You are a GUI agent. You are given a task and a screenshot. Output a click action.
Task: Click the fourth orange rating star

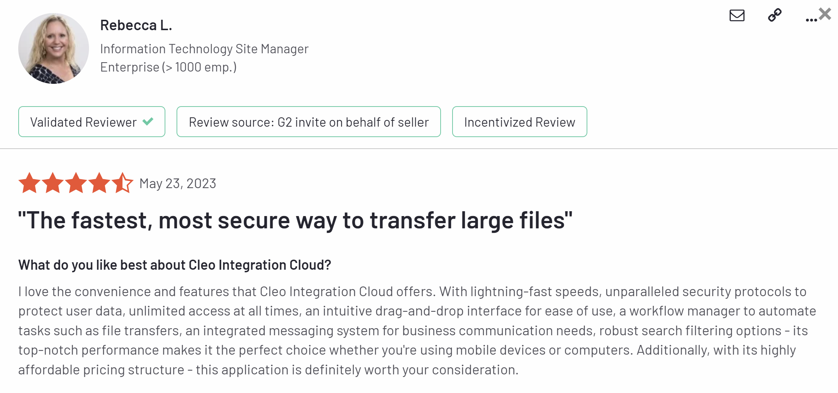99,183
